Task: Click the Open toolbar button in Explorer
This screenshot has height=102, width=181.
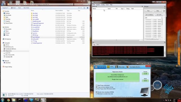Action: coord(13,8)
